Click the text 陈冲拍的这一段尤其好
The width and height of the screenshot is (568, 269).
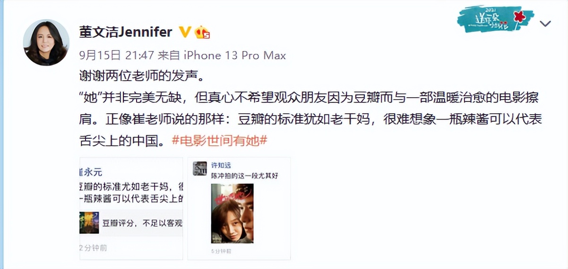[x=244, y=176]
